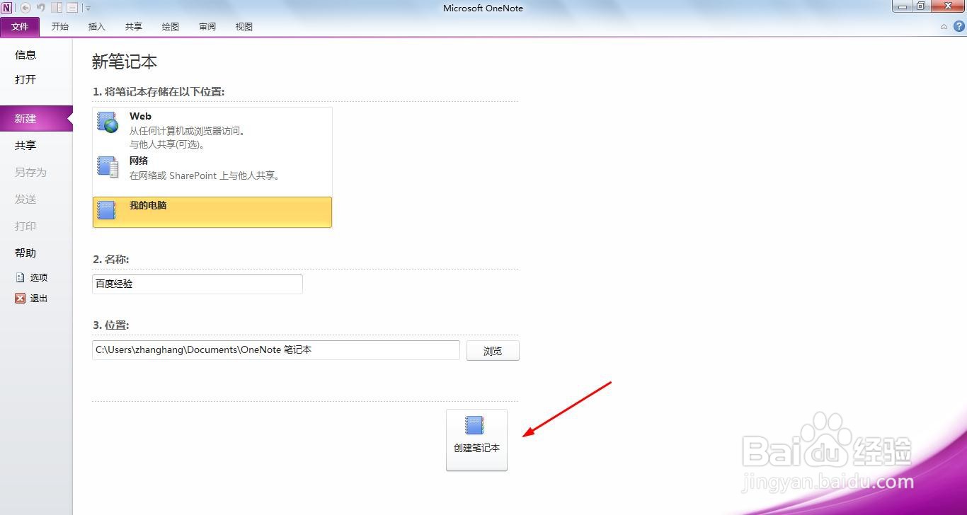
Task: Switch to the 开始 ribbon tab
Action: coord(60,27)
